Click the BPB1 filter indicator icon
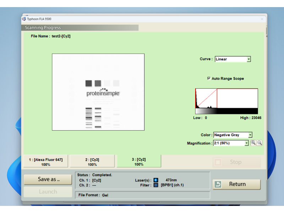The width and height of the screenshot is (284, 213). point(156,185)
